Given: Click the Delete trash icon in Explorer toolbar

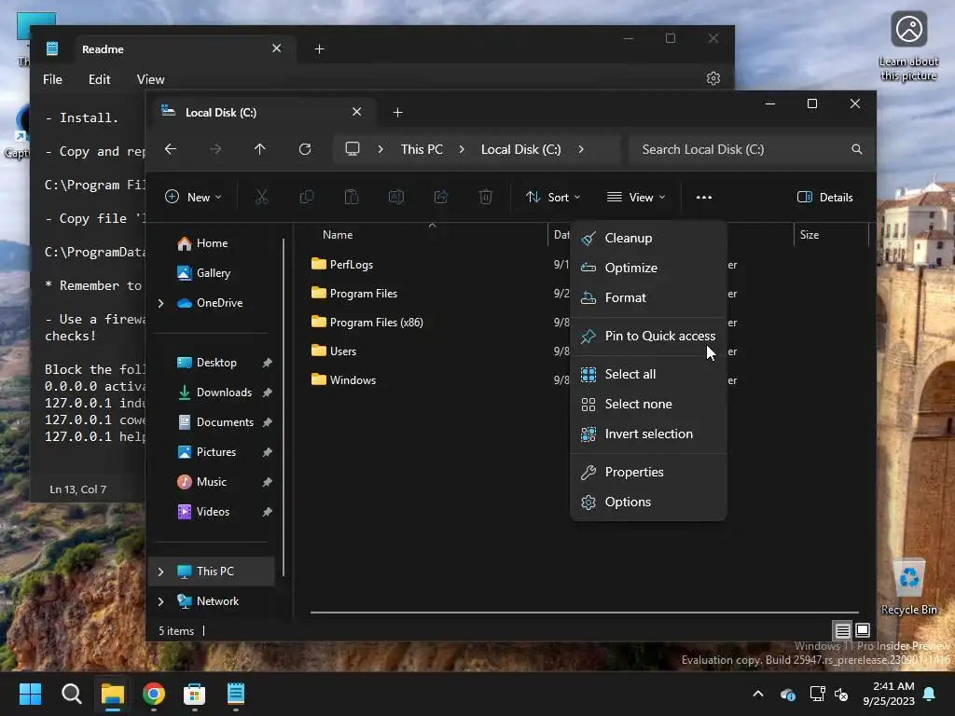Looking at the screenshot, I should coord(486,198).
